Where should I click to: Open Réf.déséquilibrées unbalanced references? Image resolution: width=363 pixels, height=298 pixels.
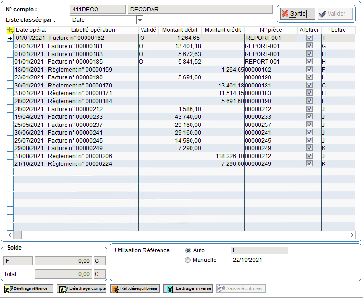[x=135, y=288]
